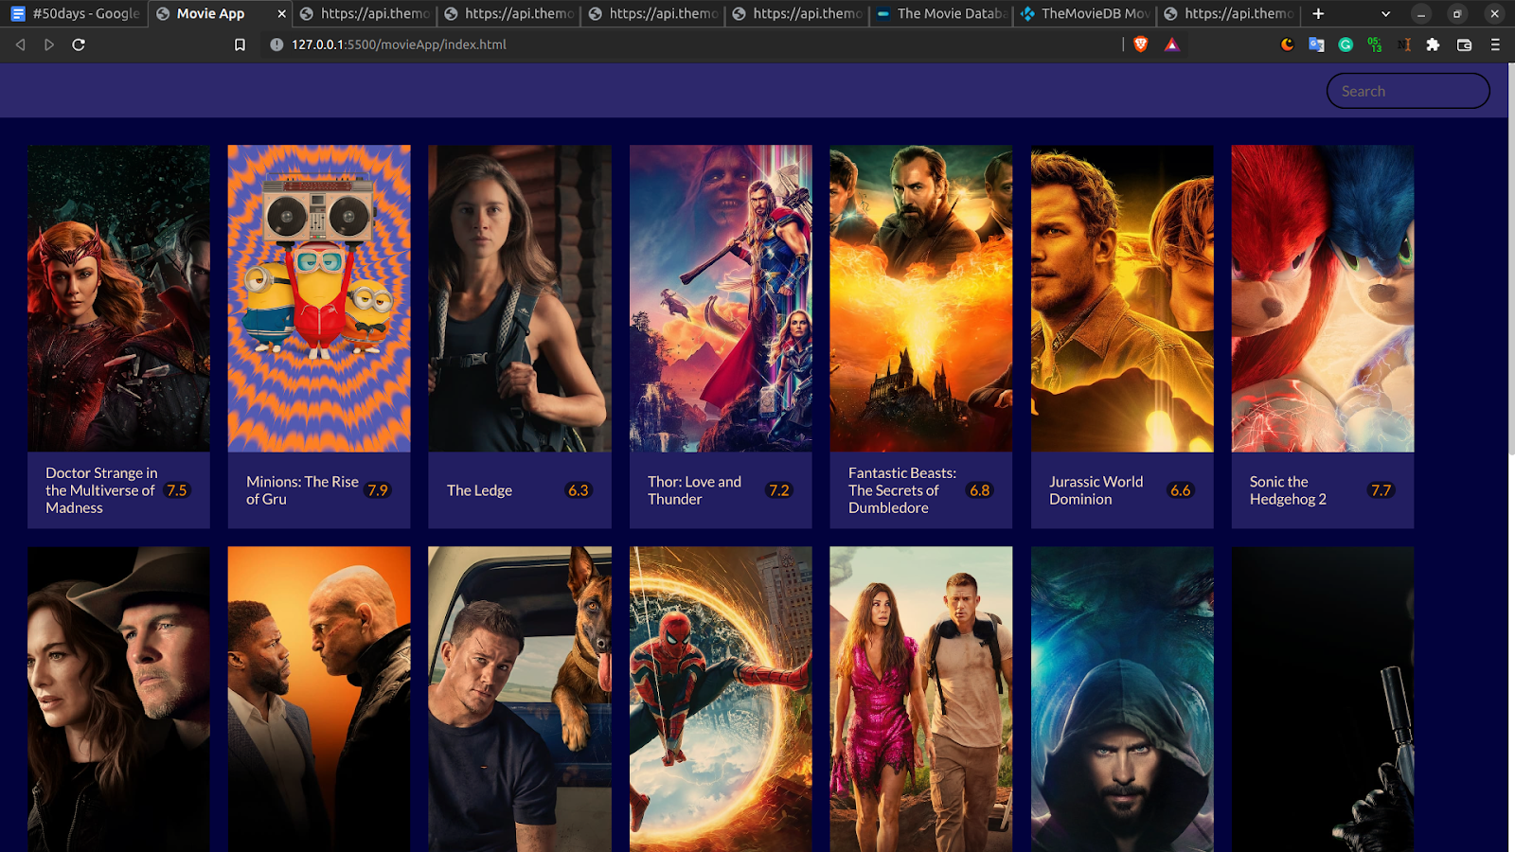Click the 6.8 rating badge
The image size is (1515, 852).
pos(980,490)
